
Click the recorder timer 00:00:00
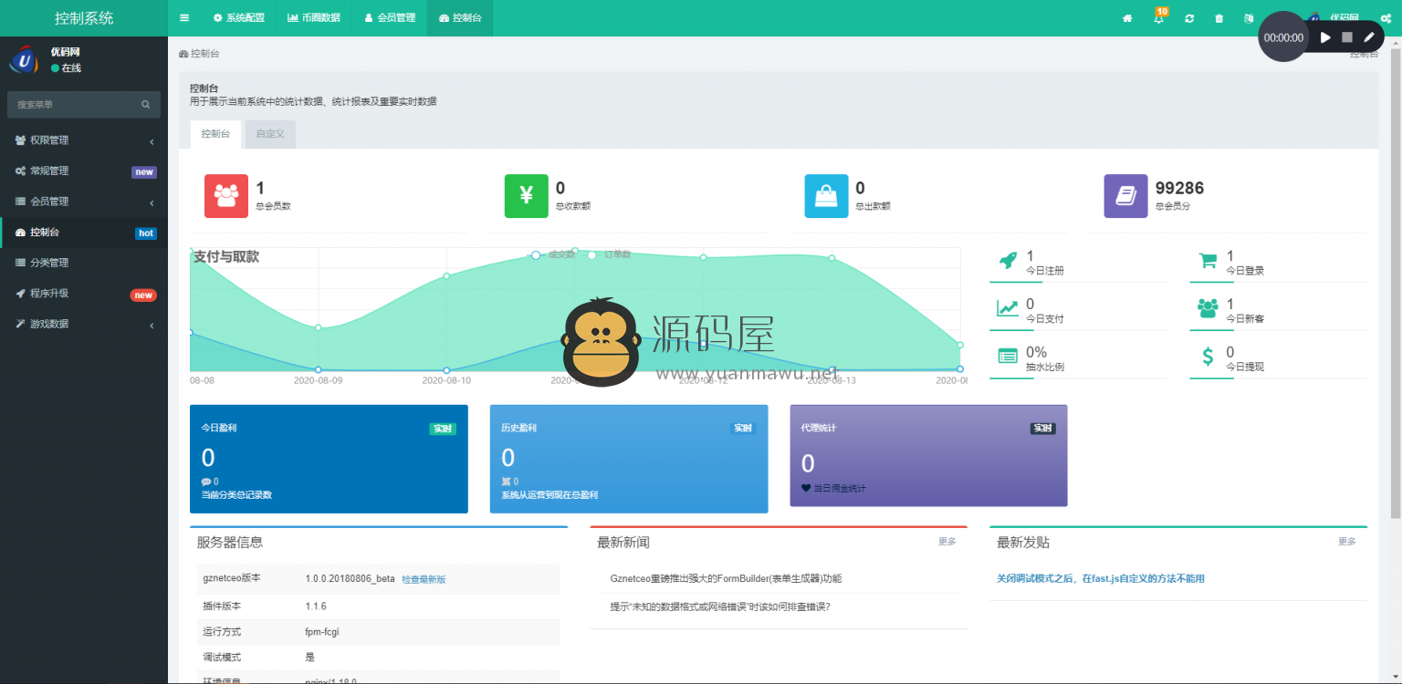tap(1283, 37)
